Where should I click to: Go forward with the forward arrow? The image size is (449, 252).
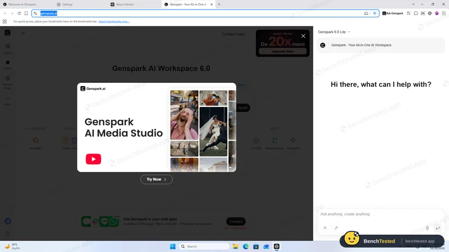[x=12, y=13]
